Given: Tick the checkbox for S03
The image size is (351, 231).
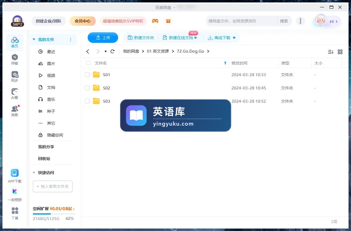Looking at the screenshot, I should (x=87, y=101).
